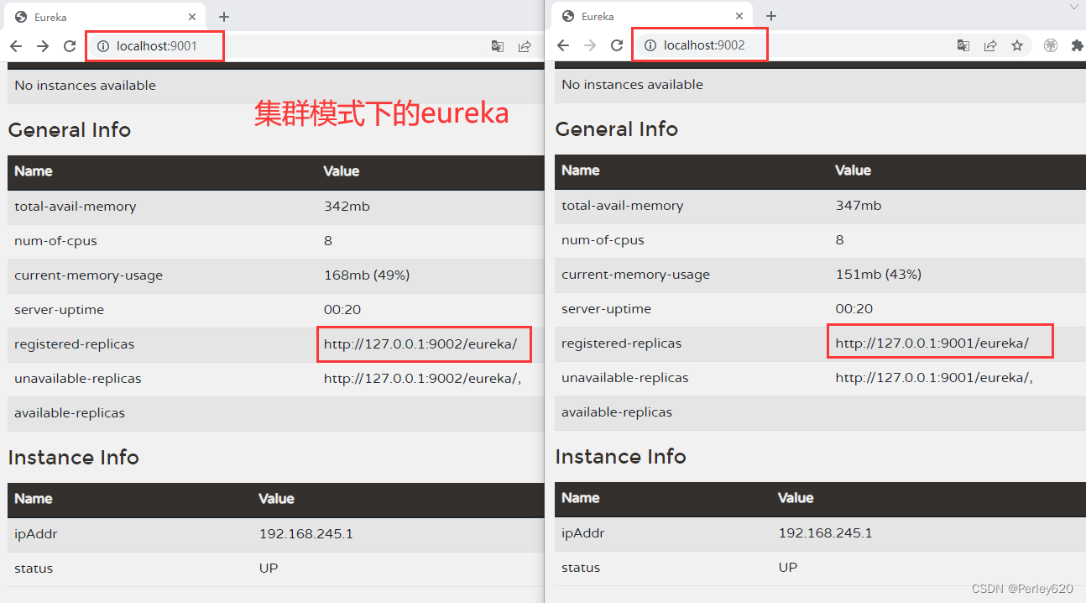Open the round extension icon in right window
The image size is (1086, 603).
1051,45
